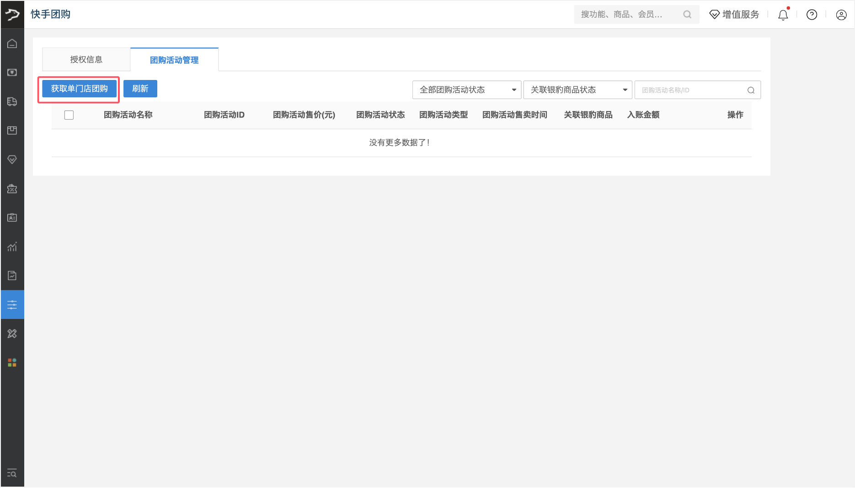Click the 团购活动名称/ID search field

point(692,90)
